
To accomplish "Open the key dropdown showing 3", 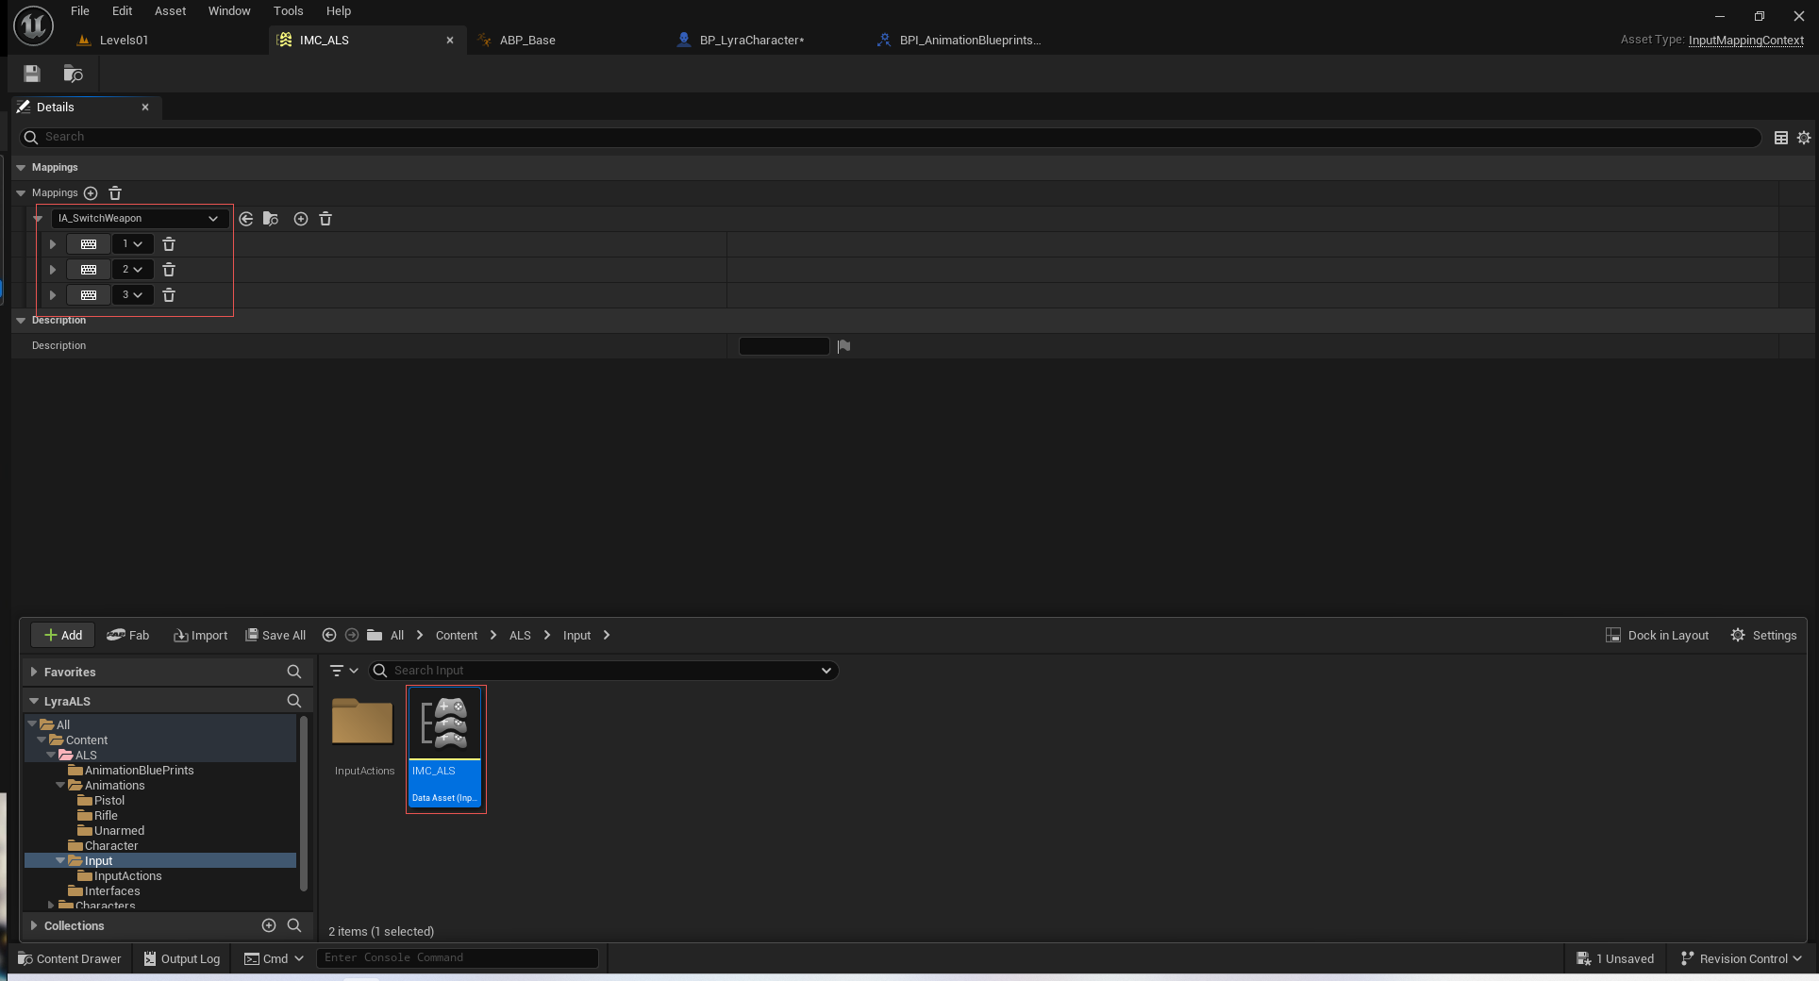I will [x=132, y=295].
